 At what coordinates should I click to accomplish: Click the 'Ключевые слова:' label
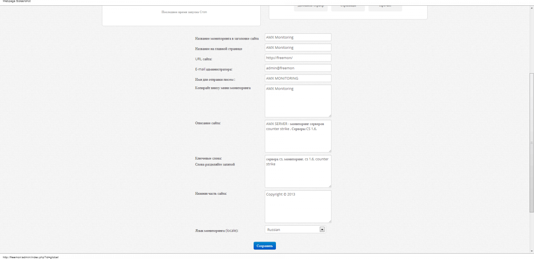[x=208, y=158]
